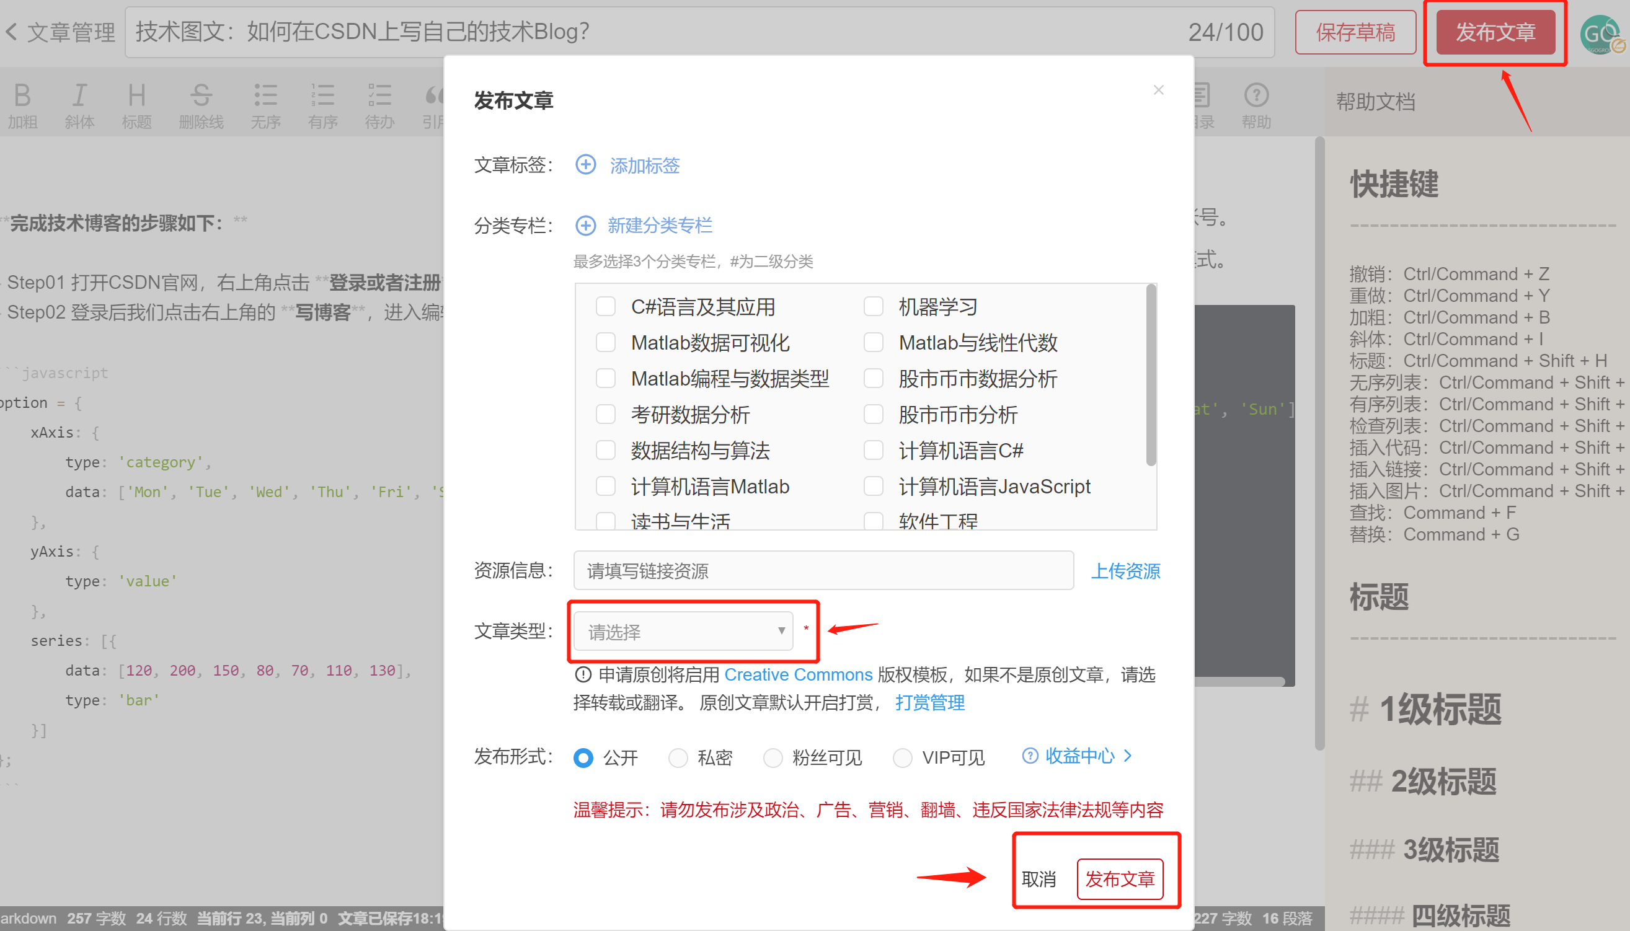
Task: Click the category list scrollbar
Action: click(x=1150, y=376)
